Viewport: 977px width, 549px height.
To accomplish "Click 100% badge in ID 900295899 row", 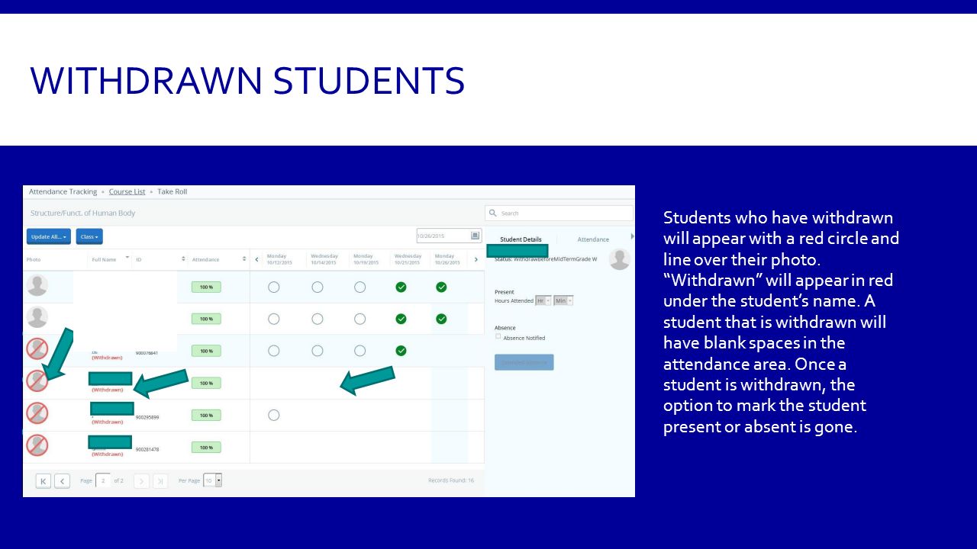I will pyautogui.click(x=206, y=415).
